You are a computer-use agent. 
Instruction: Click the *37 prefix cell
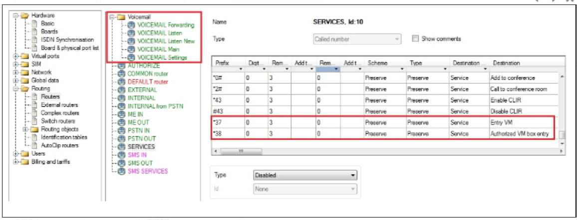[x=228, y=123]
